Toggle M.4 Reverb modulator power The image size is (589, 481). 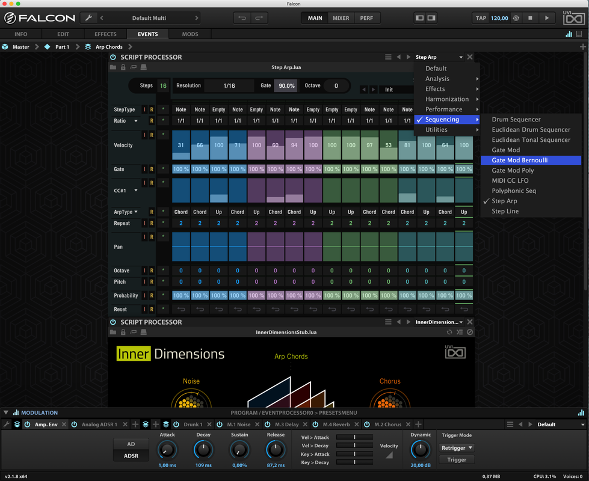click(315, 424)
